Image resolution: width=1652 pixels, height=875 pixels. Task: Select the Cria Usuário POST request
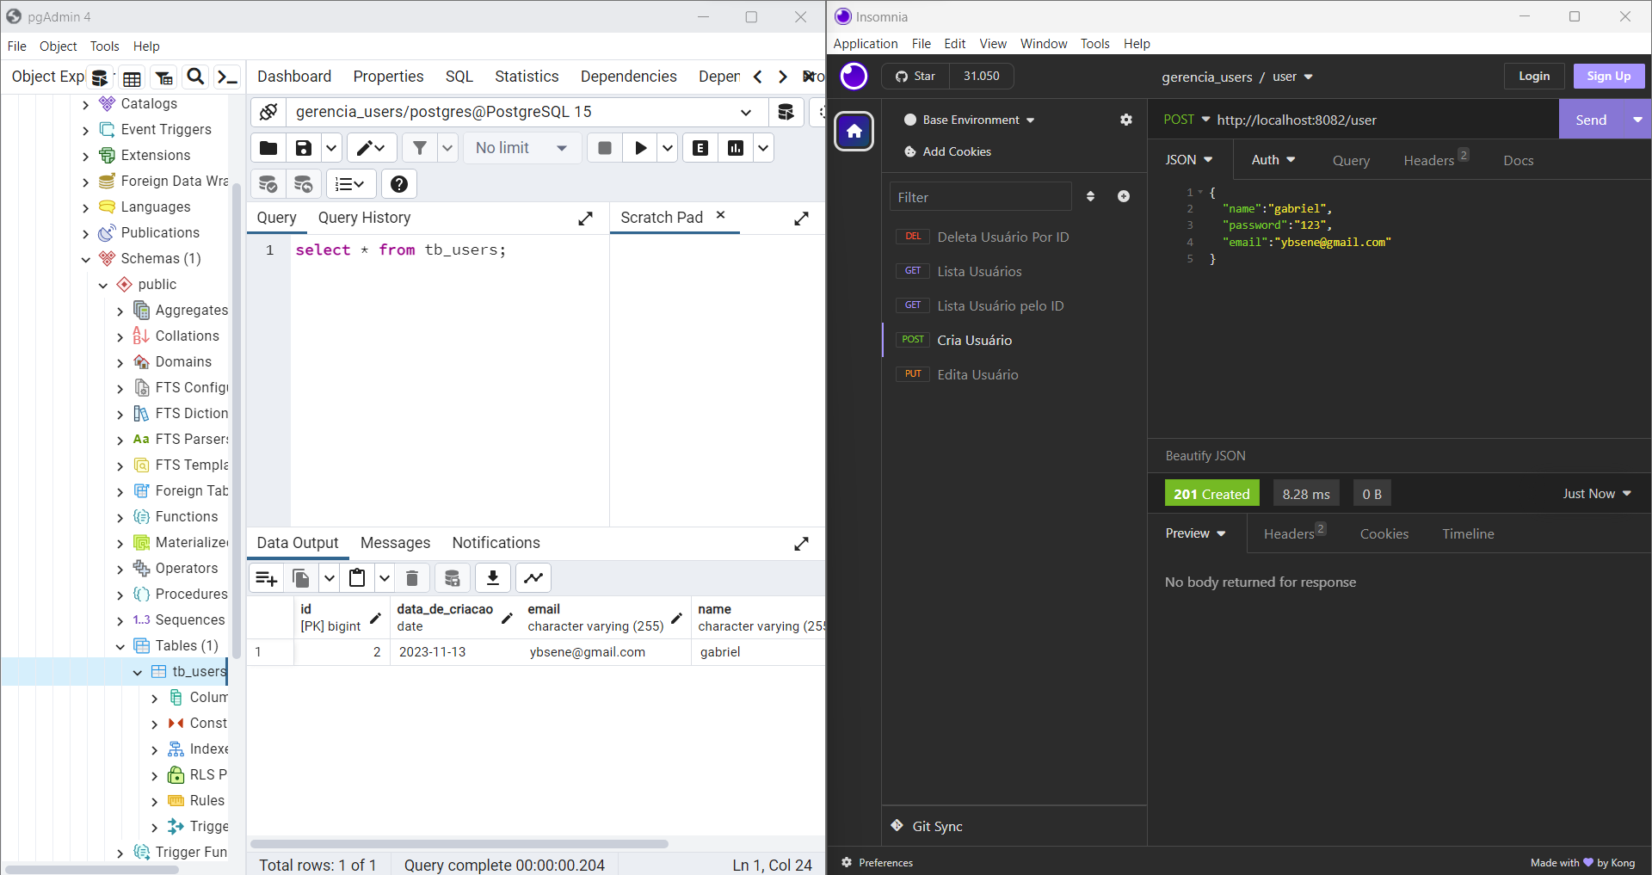point(975,340)
